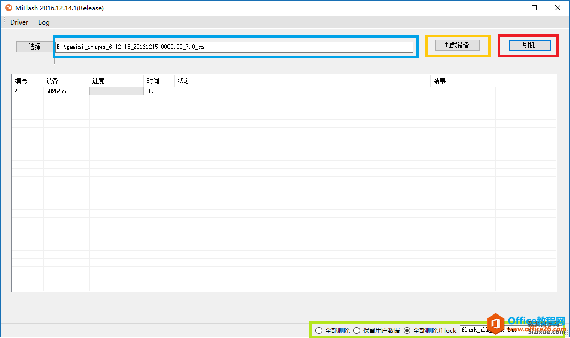Click the 0s time cell
The height and width of the screenshot is (338, 570).
[x=159, y=91]
